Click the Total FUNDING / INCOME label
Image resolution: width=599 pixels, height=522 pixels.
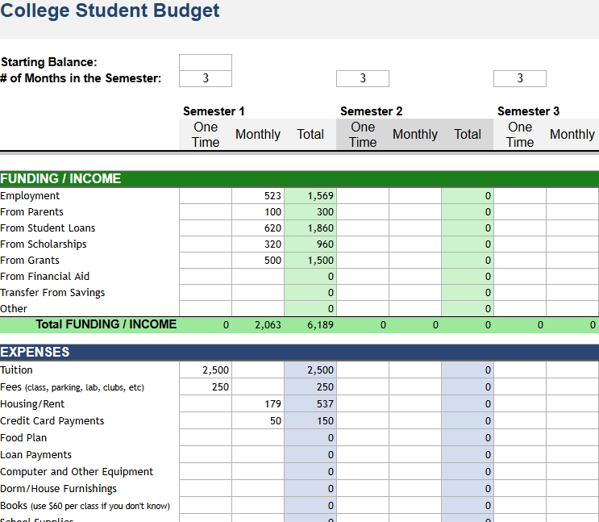tap(106, 324)
